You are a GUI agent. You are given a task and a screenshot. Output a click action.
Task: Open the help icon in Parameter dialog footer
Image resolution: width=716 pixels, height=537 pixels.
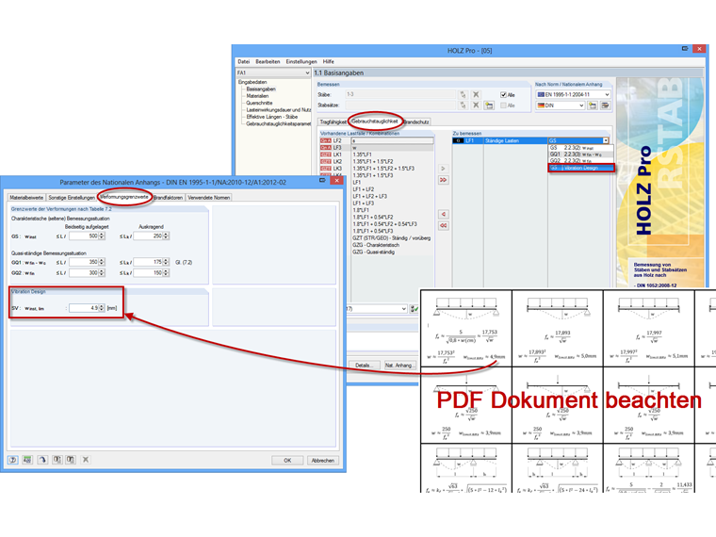(x=13, y=460)
